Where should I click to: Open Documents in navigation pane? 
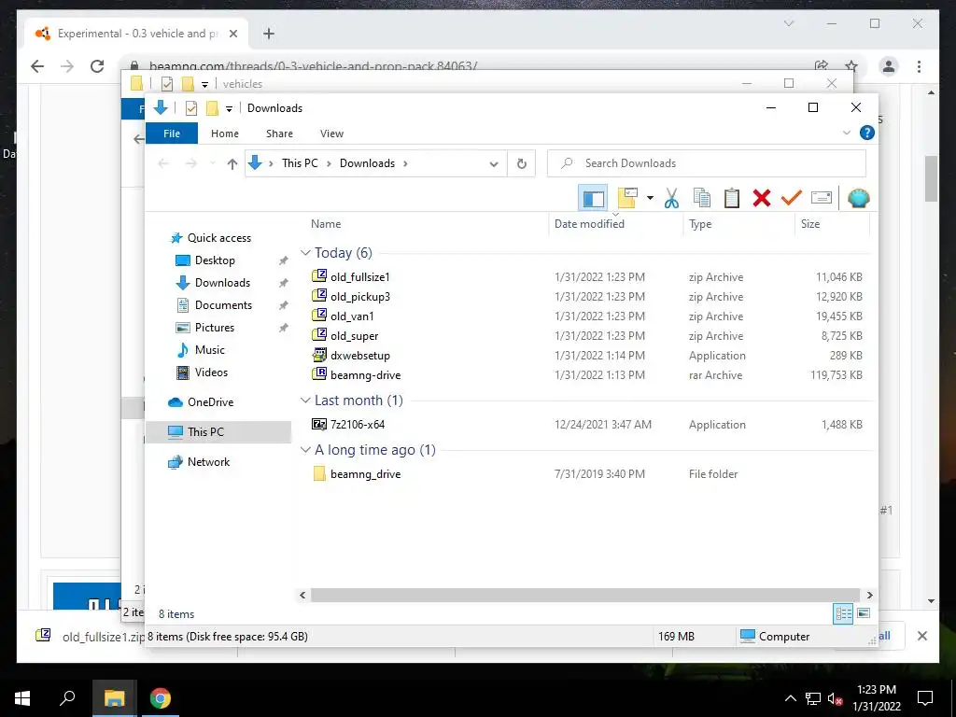223,305
